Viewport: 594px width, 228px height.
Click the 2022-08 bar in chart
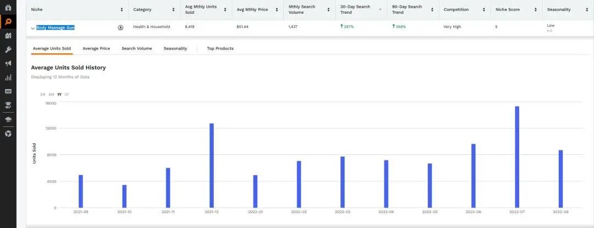click(x=560, y=179)
